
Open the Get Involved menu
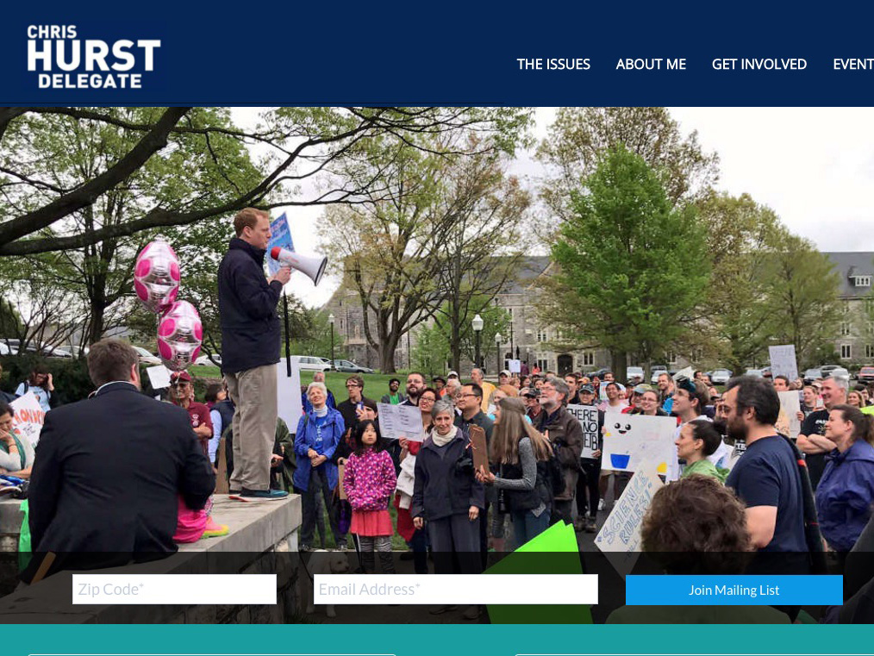click(x=759, y=65)
